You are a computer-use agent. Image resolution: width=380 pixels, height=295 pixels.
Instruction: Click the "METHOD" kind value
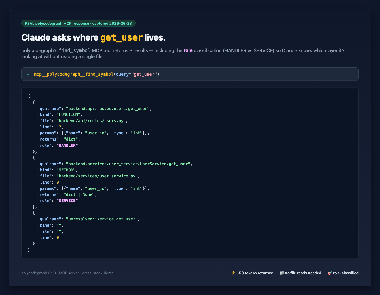[x=66, y=170]
